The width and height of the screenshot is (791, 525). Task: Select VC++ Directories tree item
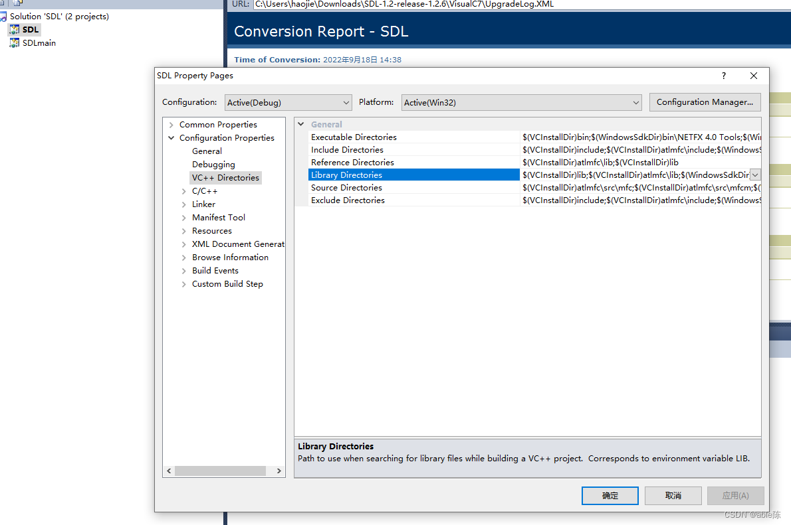point(225,177)
